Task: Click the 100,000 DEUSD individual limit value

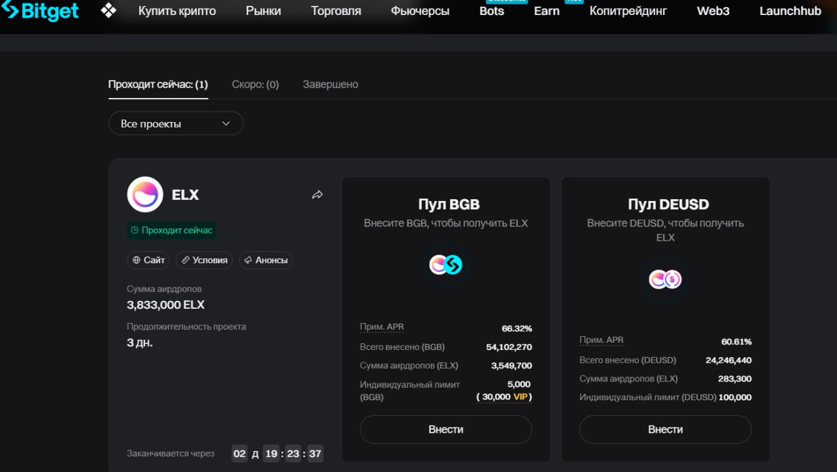Action: point(735,397)
